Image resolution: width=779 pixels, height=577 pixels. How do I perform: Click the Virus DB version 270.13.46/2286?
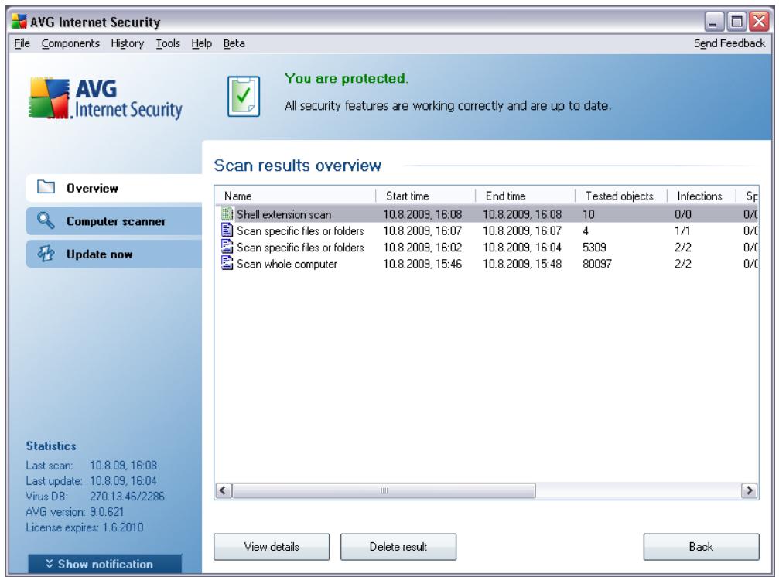[127, 496]
